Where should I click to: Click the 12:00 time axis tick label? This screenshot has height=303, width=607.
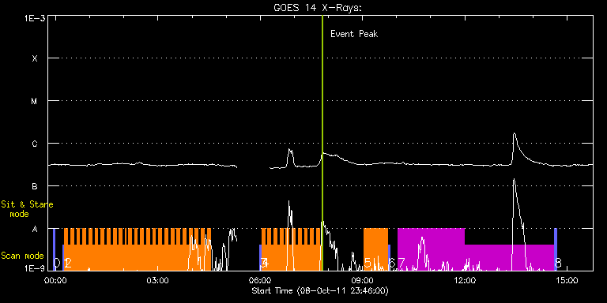pos(465,280)
